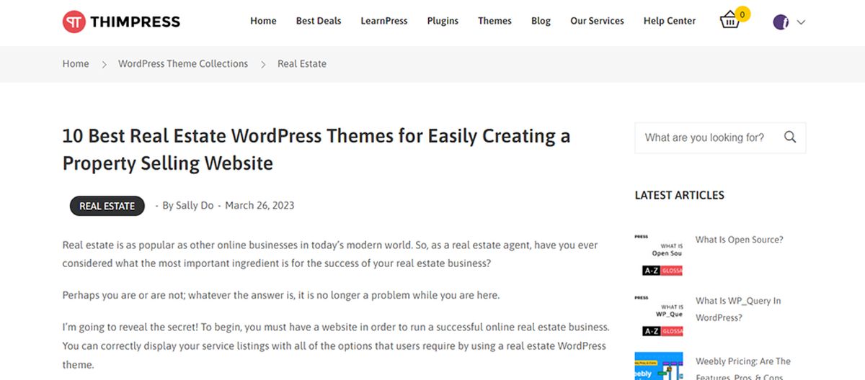Open the Best Deals menu
865x380 pixels.
tap(319, 21)
